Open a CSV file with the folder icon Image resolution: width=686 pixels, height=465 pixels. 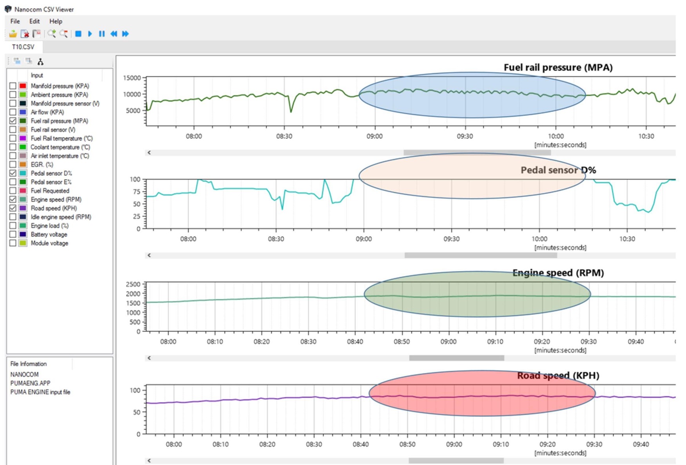(x=13, y=34)
